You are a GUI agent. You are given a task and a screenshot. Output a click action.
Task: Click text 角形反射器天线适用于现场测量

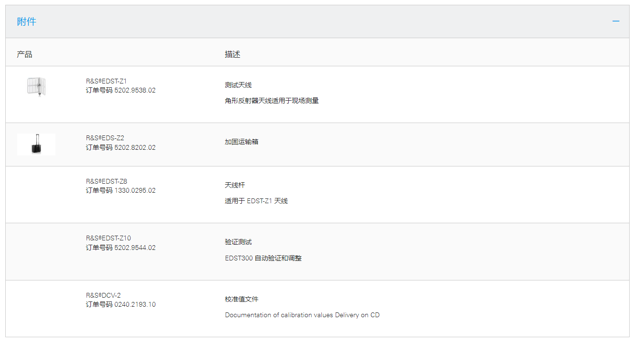(272, 101)
